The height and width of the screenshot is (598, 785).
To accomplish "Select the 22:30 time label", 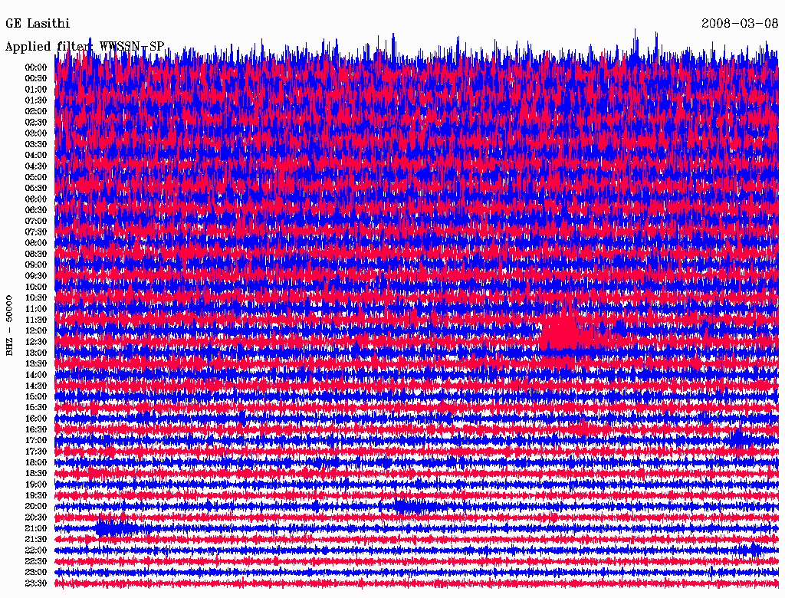I will click(36, 561).
